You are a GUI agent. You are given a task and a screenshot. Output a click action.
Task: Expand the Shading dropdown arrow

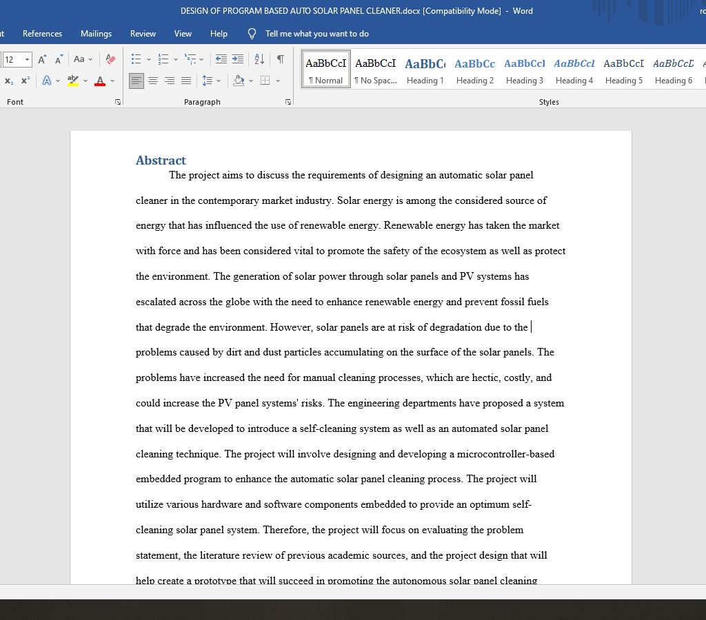(x=251, y=81)
